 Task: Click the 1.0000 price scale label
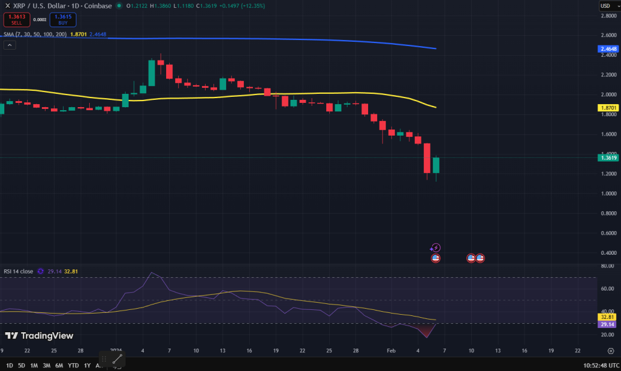pos(609,194)
